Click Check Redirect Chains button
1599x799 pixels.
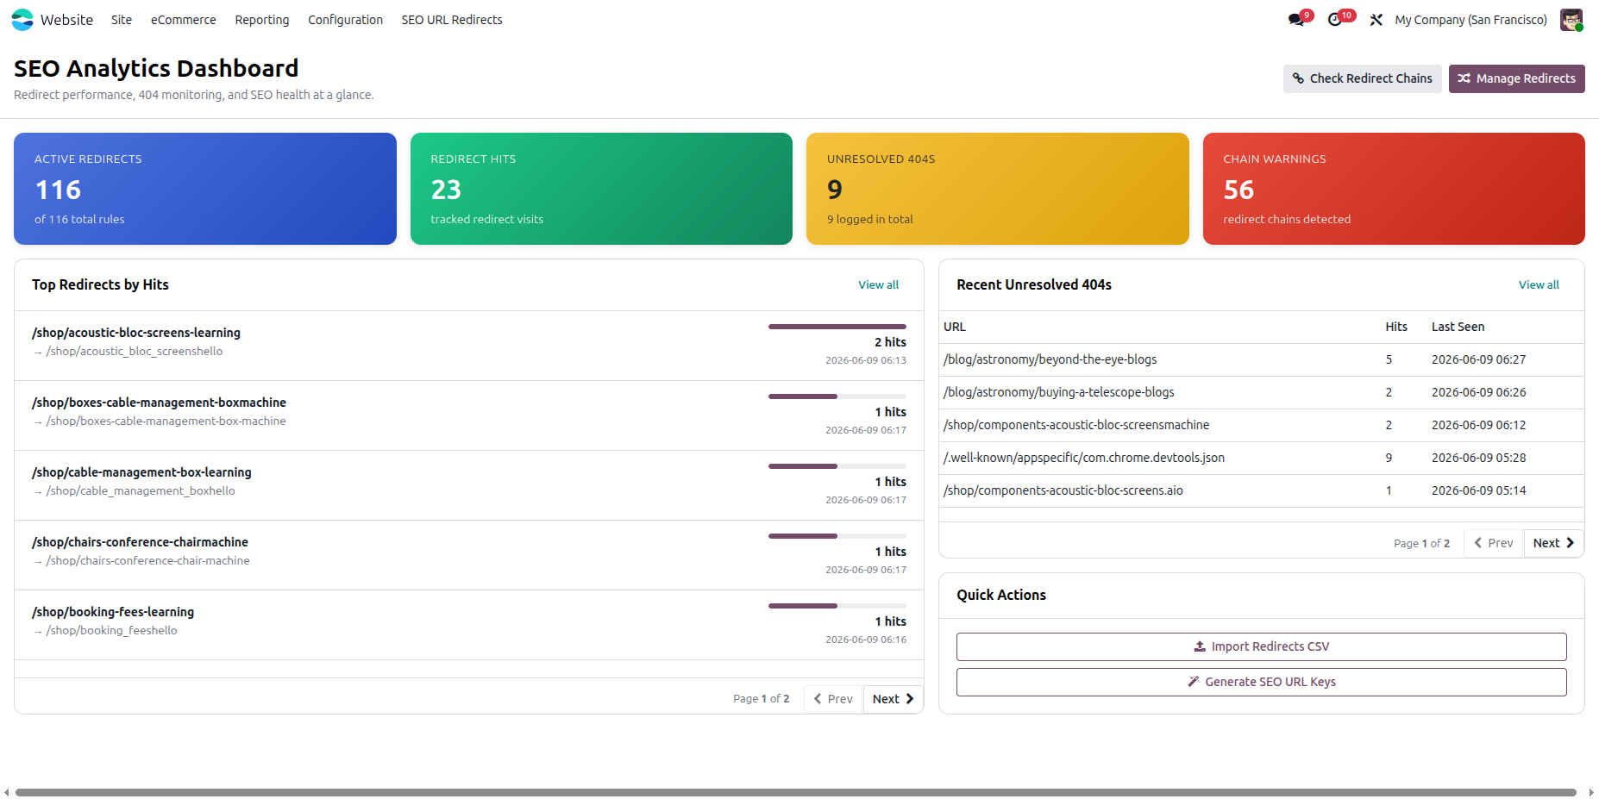pyautogui.click(x=1362, y=78)
